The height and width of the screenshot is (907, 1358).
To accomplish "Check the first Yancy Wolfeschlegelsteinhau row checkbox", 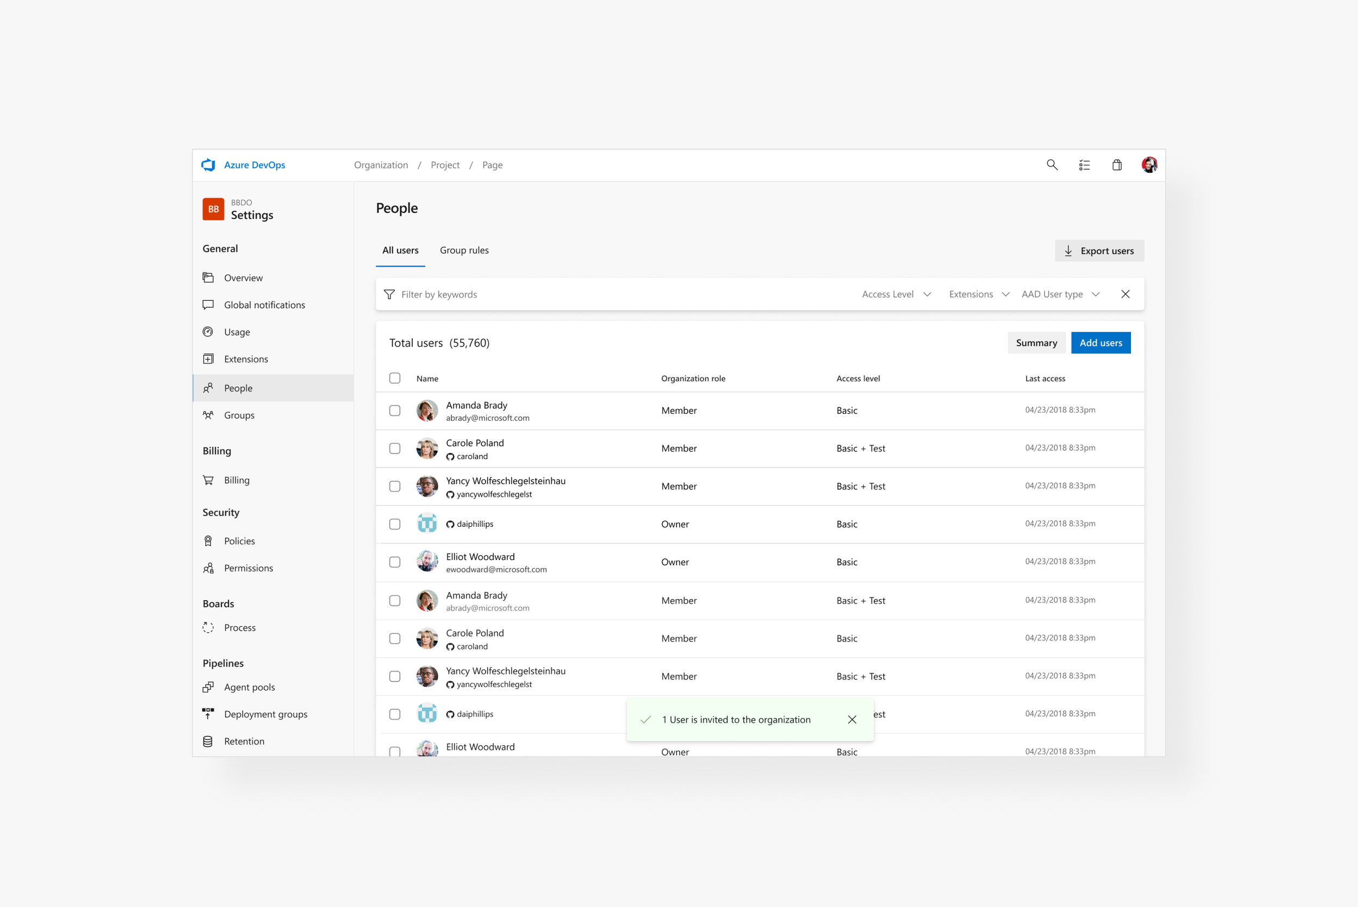I will click(x=395, y=487).
